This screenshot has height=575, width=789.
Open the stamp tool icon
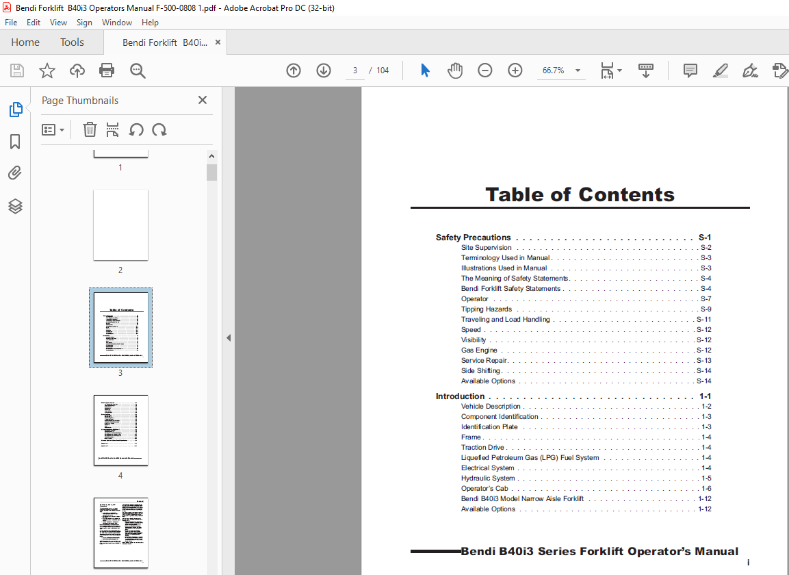point(780,71)
